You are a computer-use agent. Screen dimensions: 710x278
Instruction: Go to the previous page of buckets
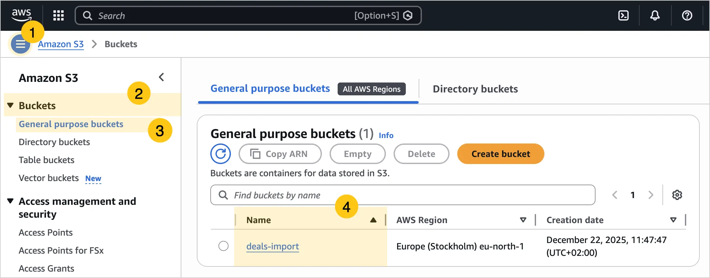pyautogui.click(x=615, y=195)
